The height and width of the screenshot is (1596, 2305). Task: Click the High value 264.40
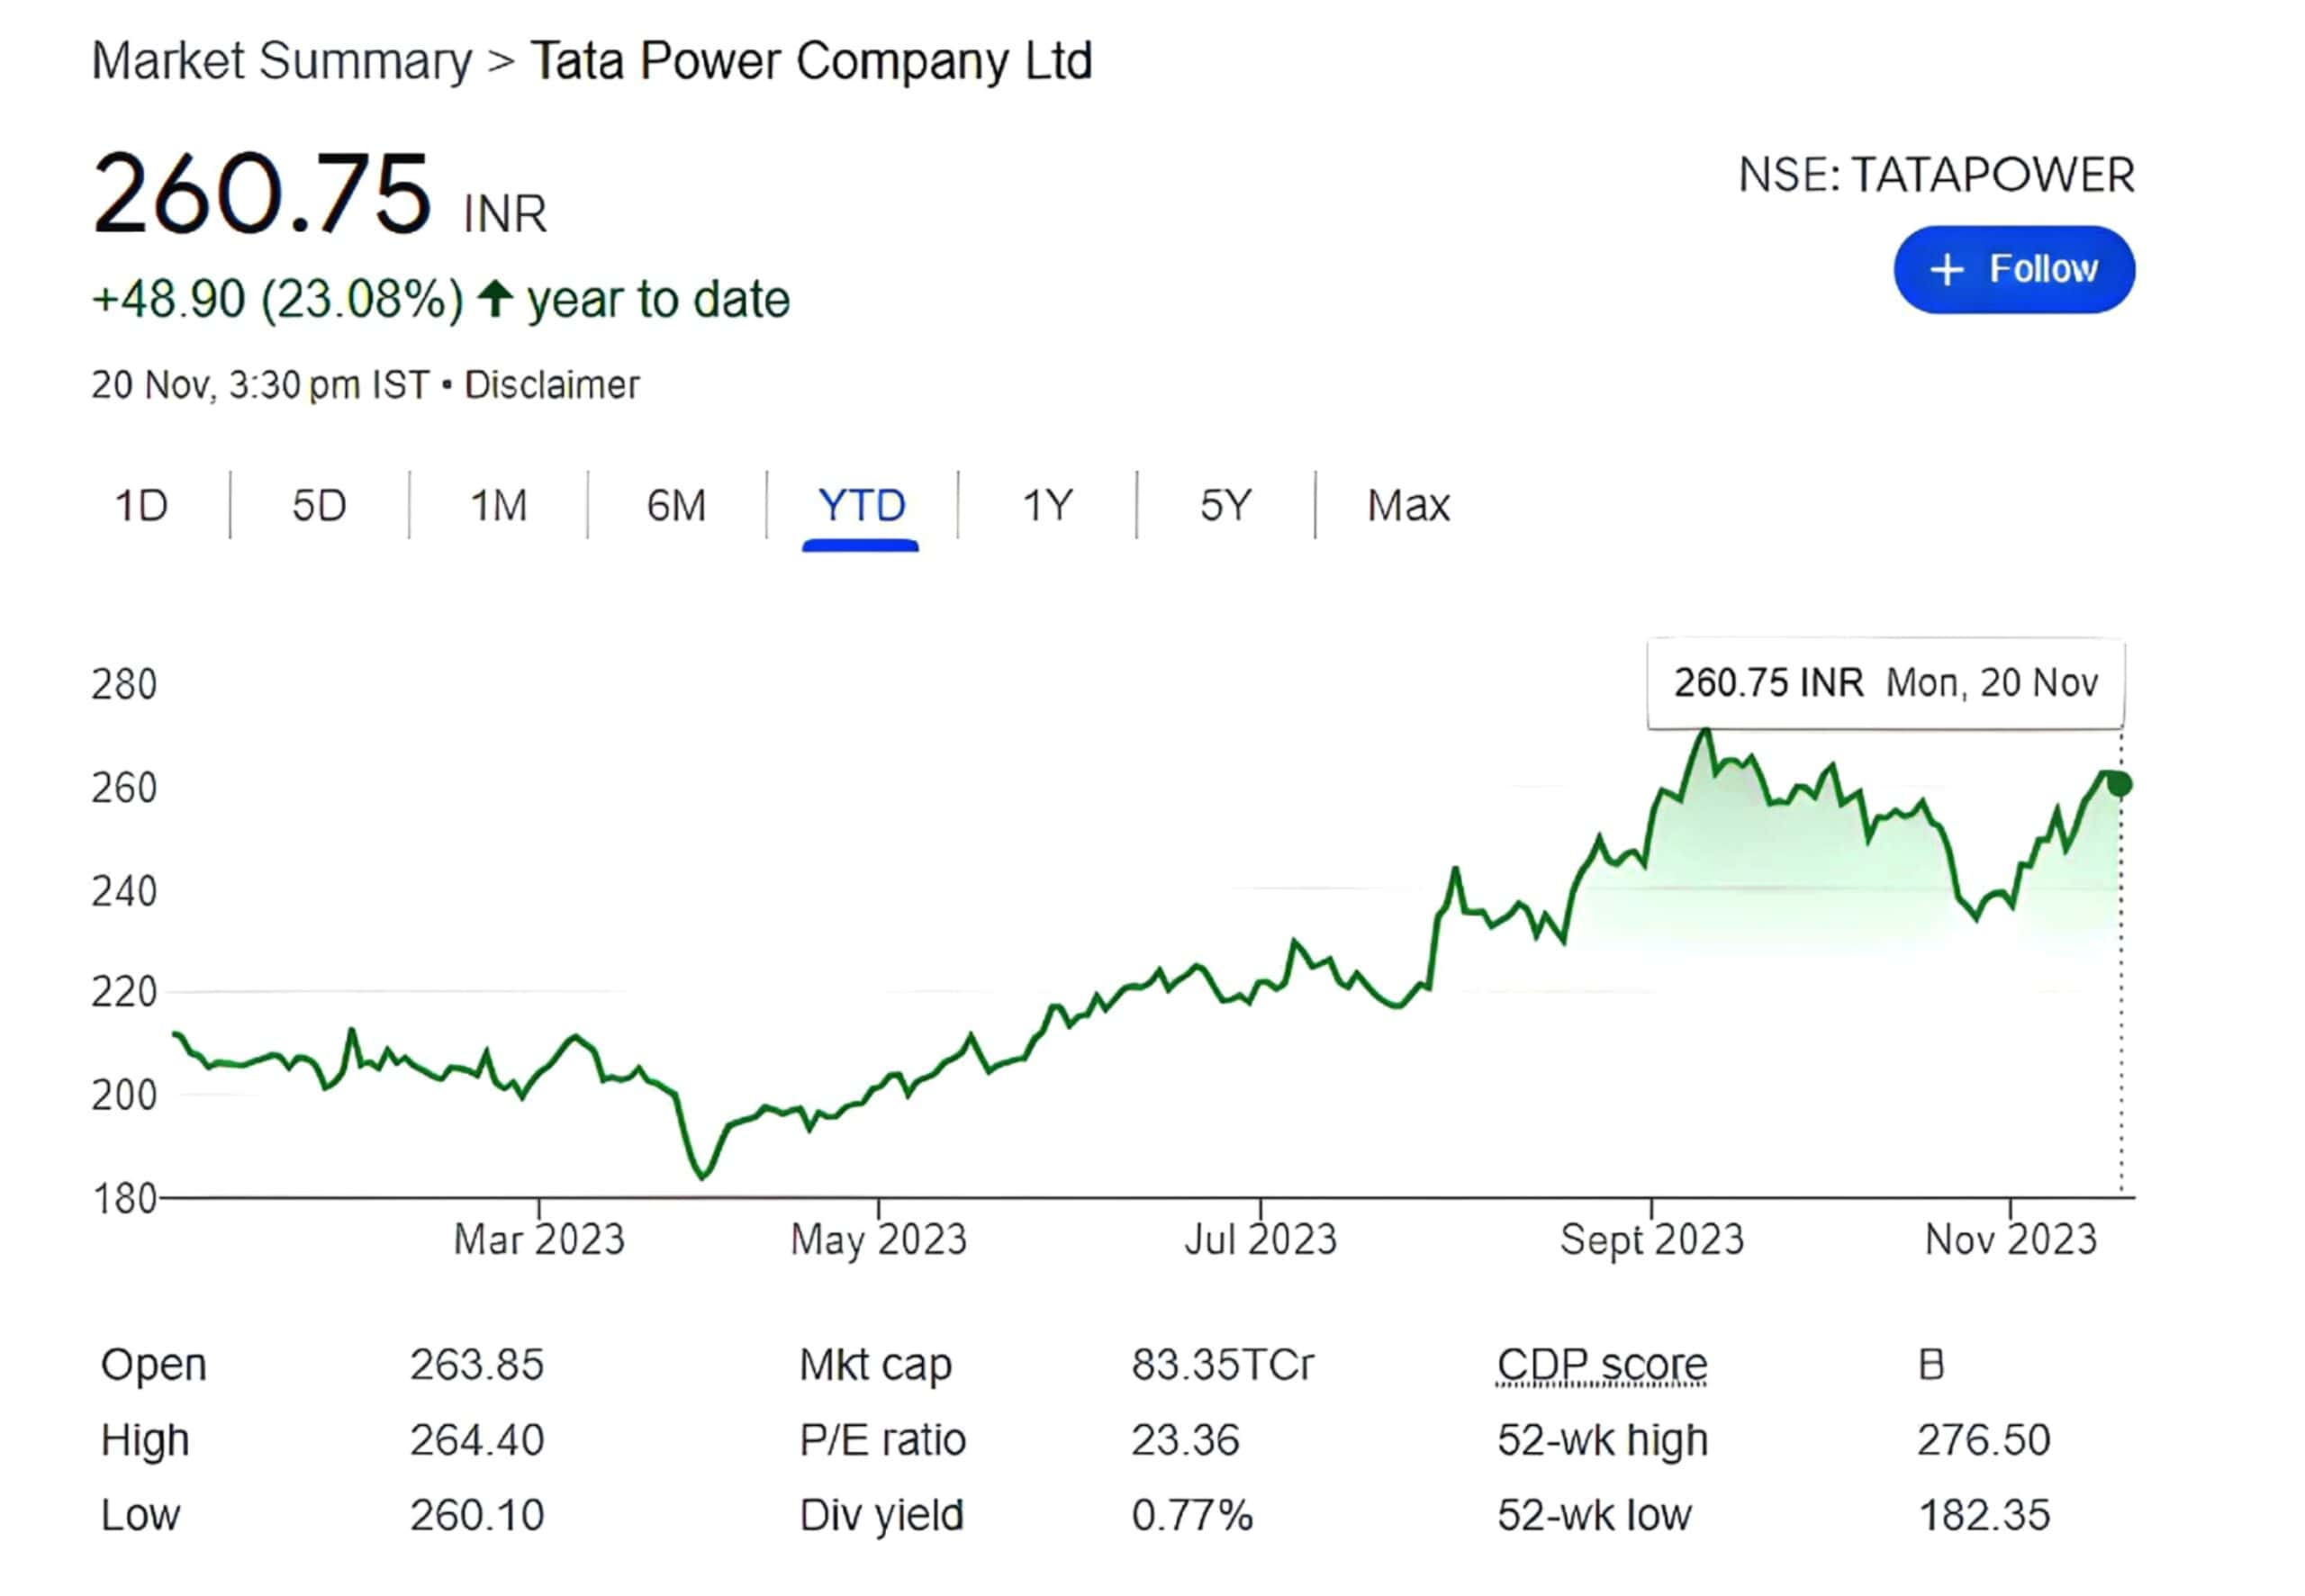coord(476,1440)
